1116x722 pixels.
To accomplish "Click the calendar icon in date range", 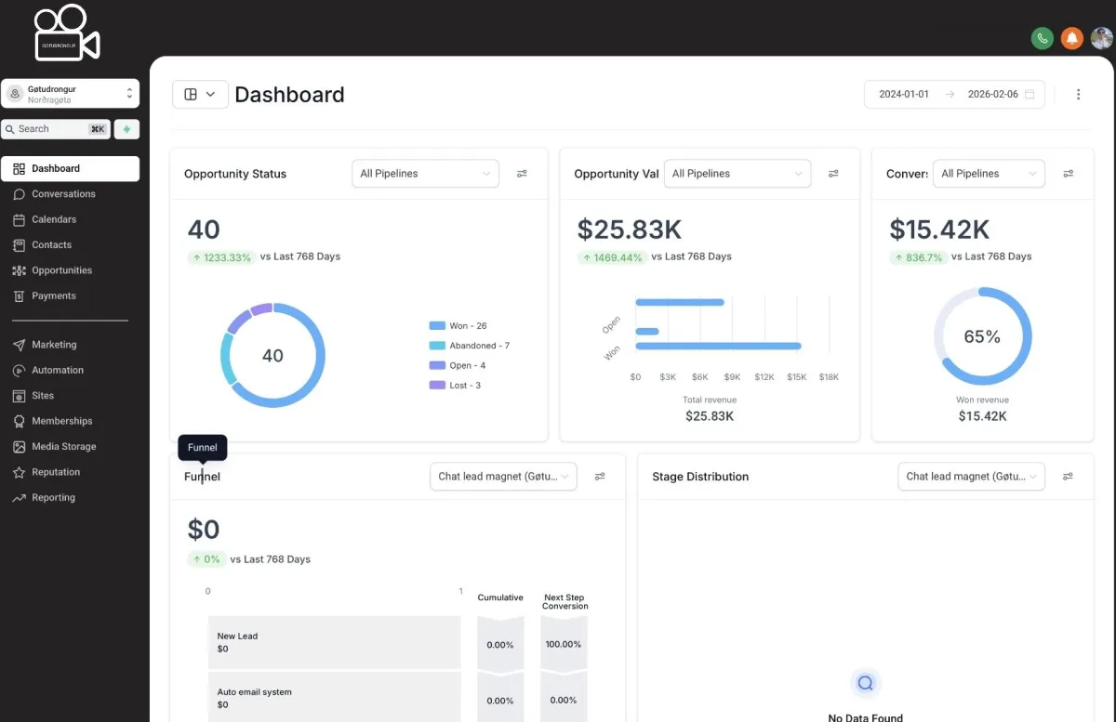I will point(1030,94).
